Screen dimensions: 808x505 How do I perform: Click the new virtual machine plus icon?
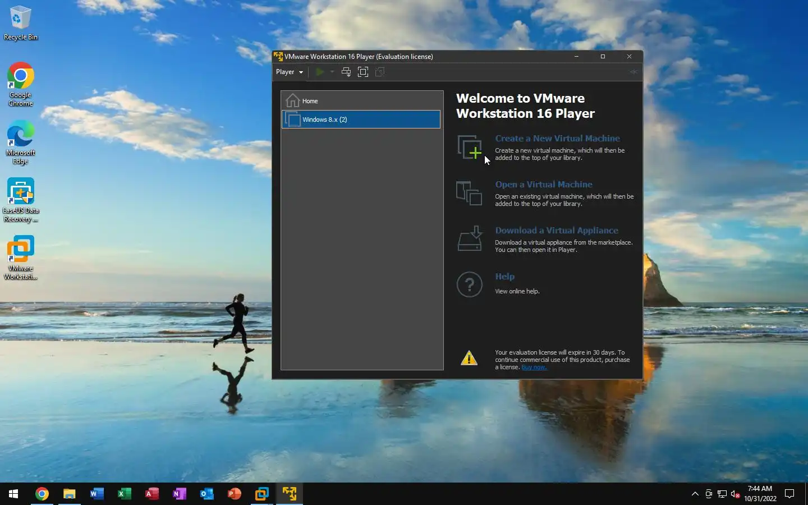470,147
